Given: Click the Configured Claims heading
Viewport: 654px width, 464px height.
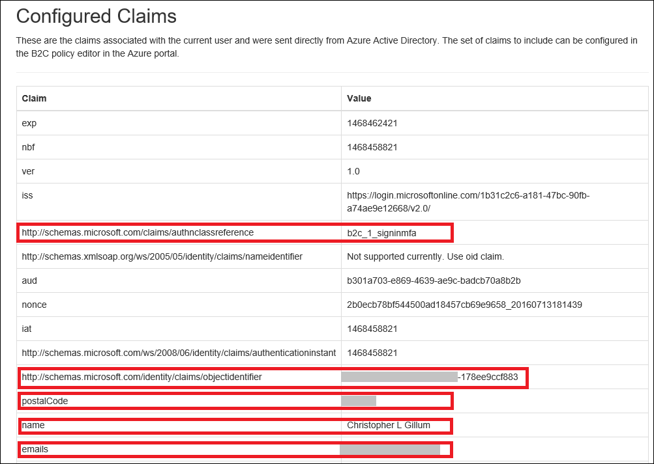Looking at the screenshot, I should [x=97, y=15].
